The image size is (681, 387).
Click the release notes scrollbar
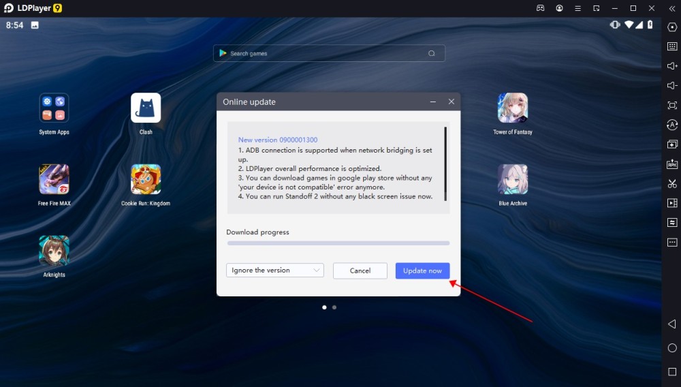click(x=445, y=164)
